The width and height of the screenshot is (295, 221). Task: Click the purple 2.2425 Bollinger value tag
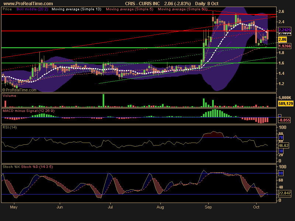coord(285,30)
